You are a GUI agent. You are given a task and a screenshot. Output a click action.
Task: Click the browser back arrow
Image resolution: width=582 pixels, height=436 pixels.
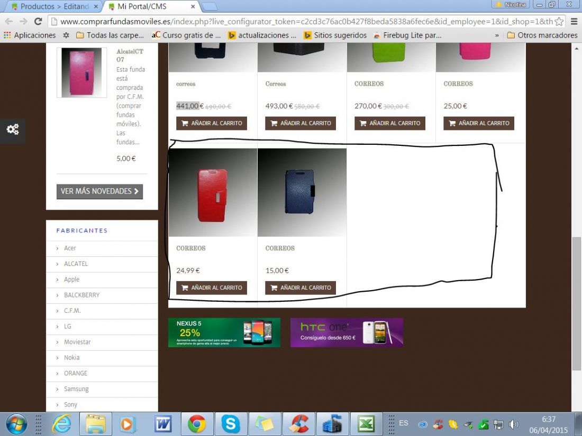9,22
